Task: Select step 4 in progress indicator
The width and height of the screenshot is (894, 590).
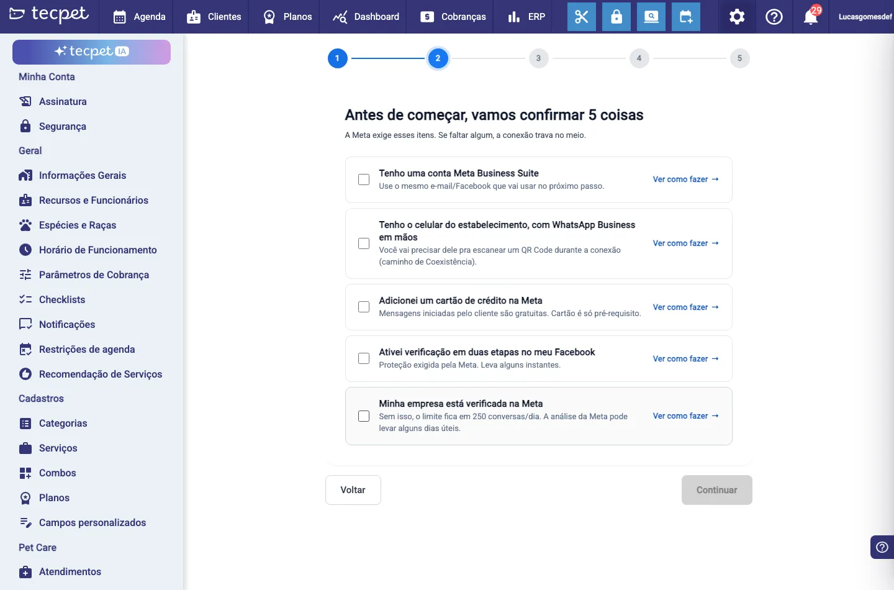Action: 639,58
